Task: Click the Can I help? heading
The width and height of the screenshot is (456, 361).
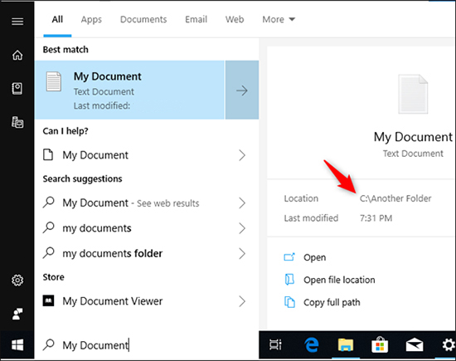Action: coord(65,131)
